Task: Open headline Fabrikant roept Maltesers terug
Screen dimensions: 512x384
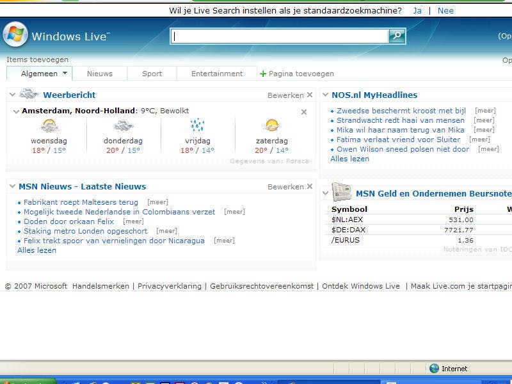Action: pyautogui.click(x=81, y=202)
